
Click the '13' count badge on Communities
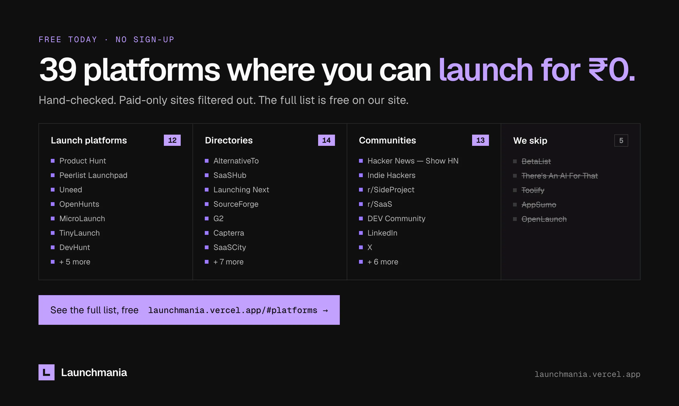[x=480, y=140]
